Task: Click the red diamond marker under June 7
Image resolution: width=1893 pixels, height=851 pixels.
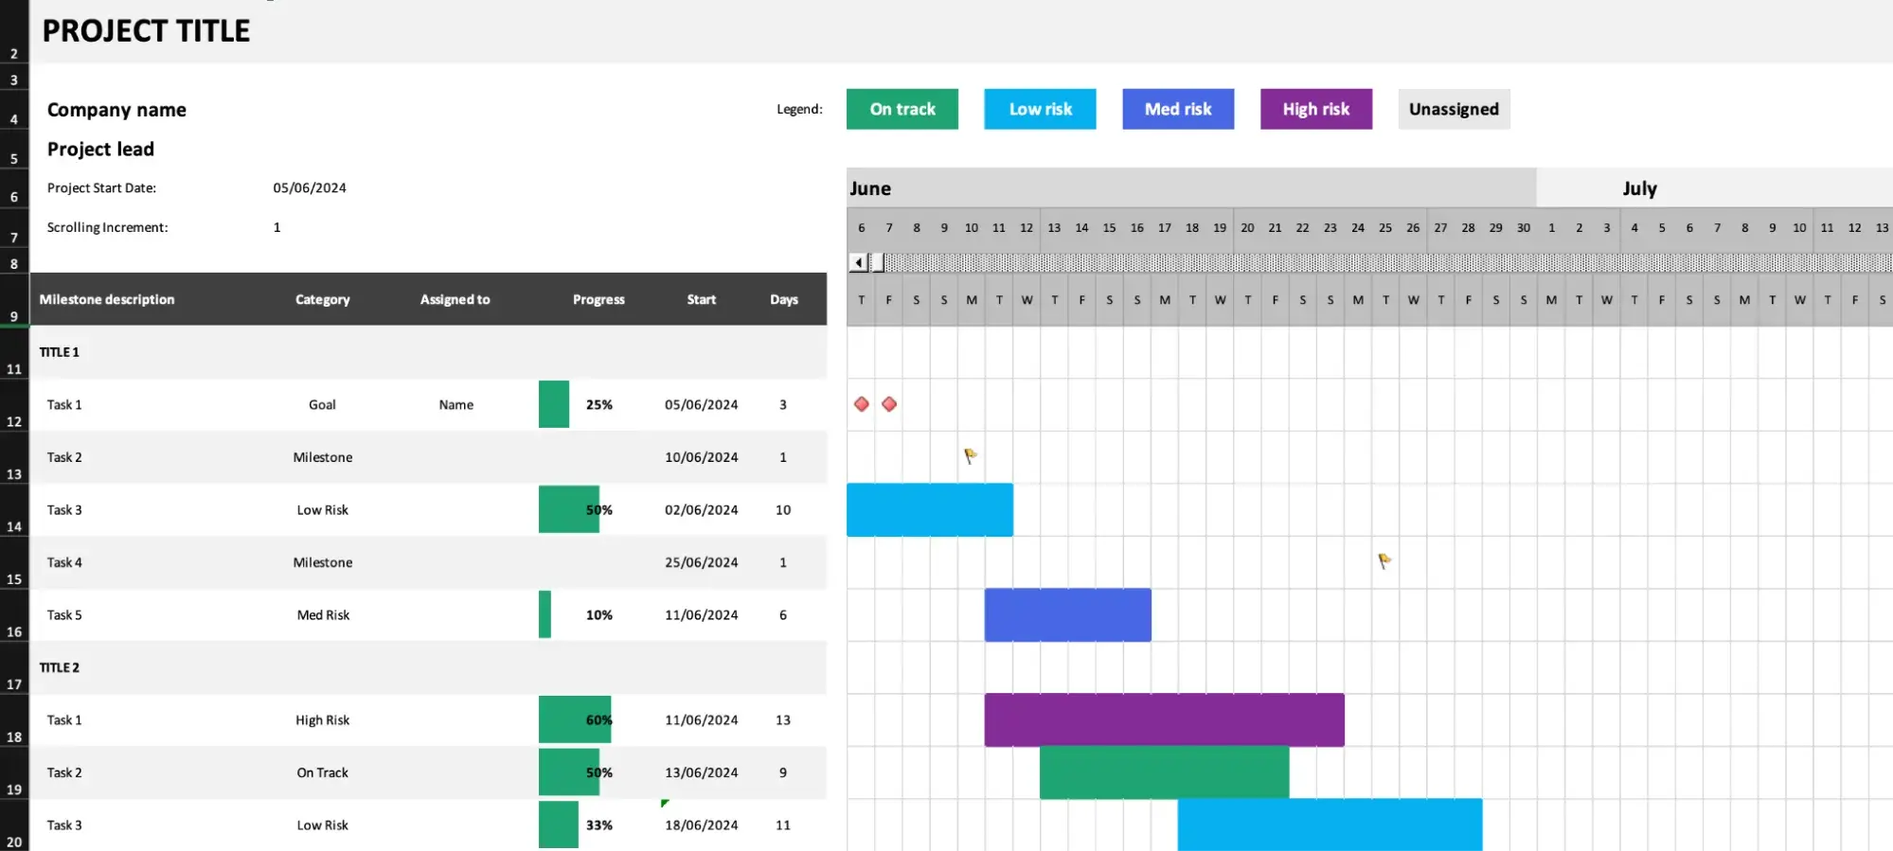Action: click(x=888, y=404)
